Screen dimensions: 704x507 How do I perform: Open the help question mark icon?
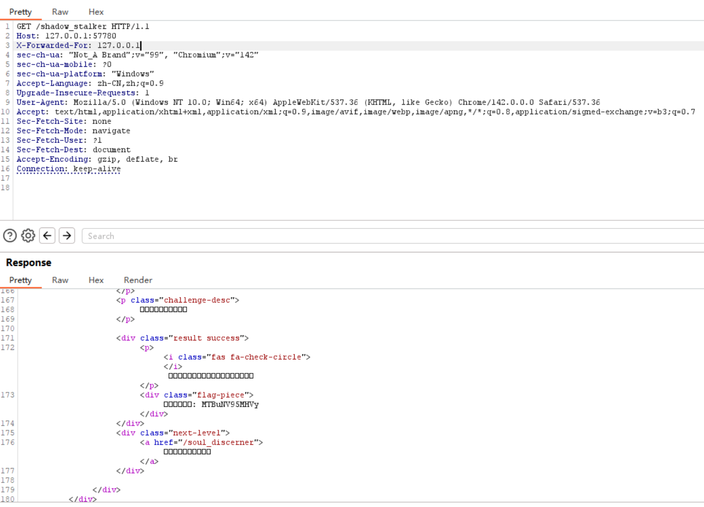click(x=10, y=236)
